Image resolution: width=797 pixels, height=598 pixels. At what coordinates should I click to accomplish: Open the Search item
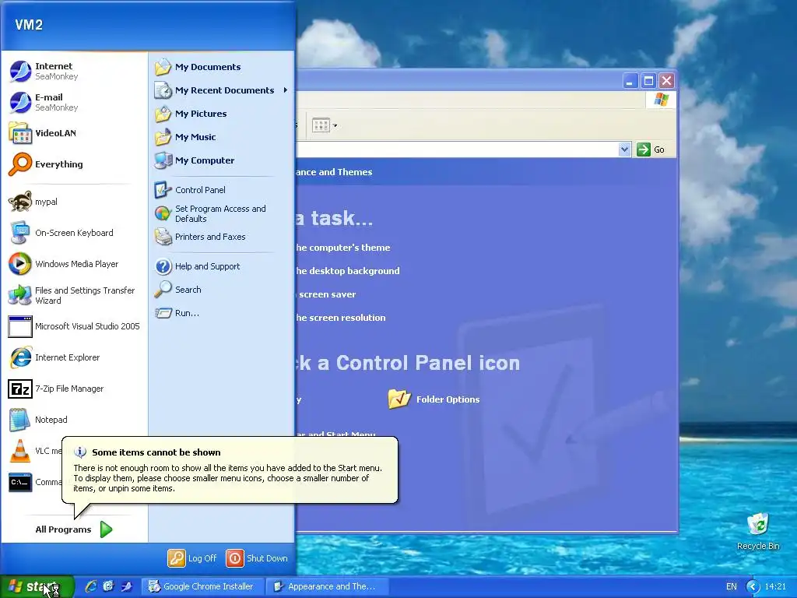[x=221, y=290]
